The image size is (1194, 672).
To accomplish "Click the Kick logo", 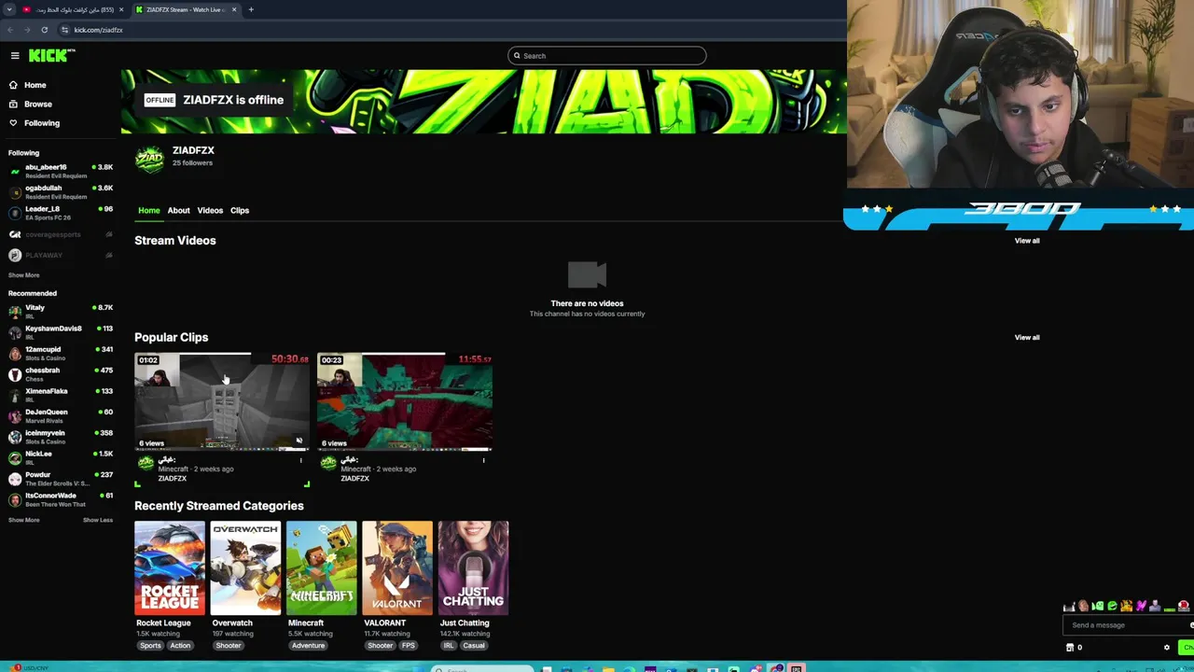I will click(50, 56).
